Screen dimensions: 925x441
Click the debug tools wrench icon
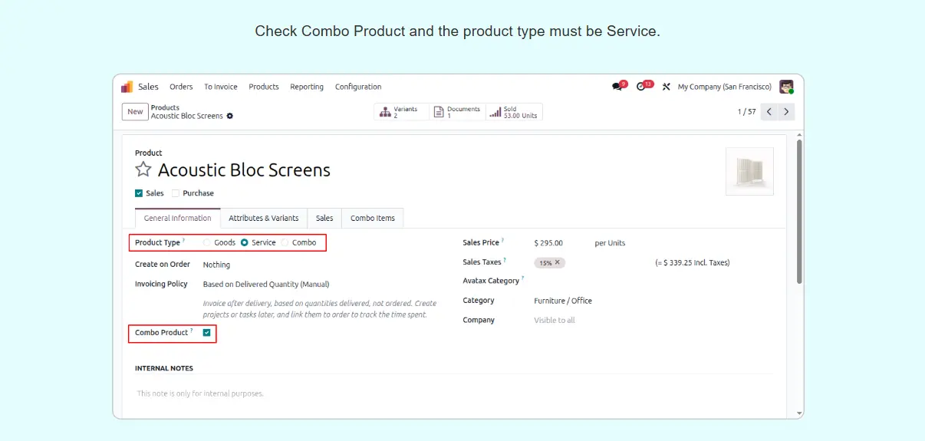(667, 87)
